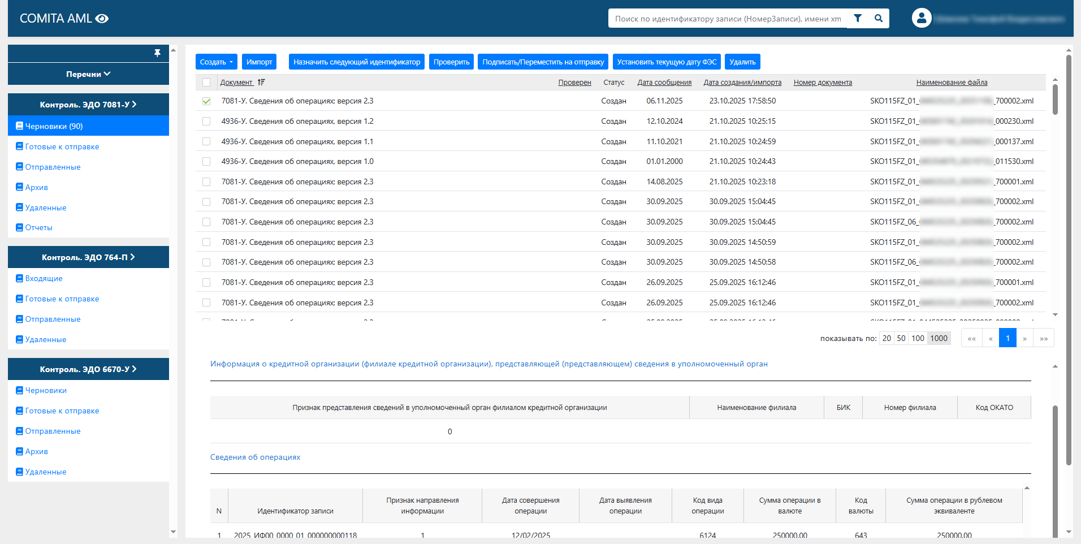Go to the last page with »» arrow
Image resolution: width=1081 pixels, height=544 pixels.
click(x=1044, y=338)
